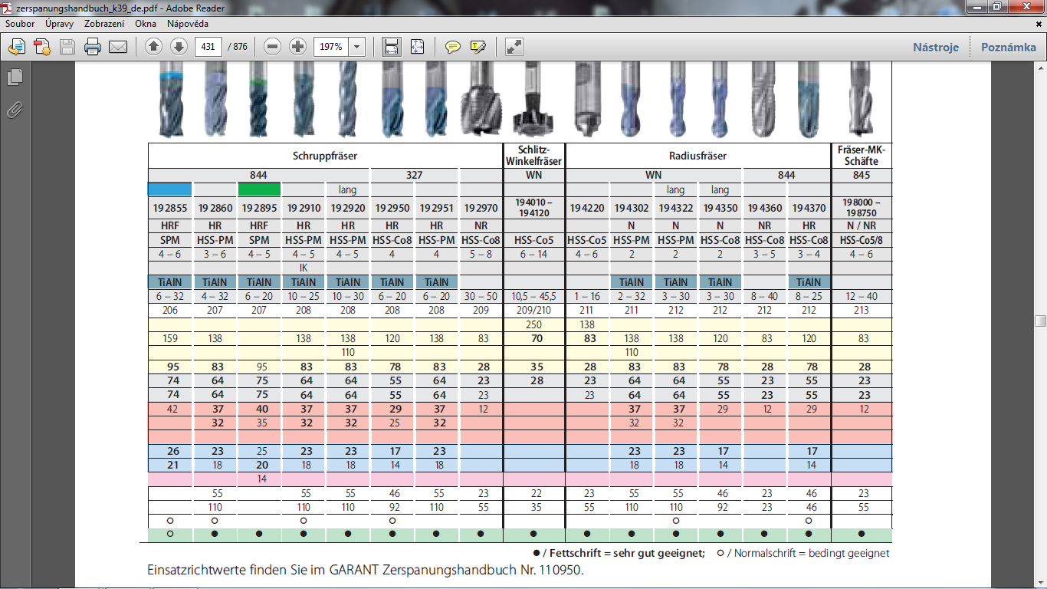Click the page number field
The height and width of the screenshot is (589, 1047).
(x=208, y=47)
